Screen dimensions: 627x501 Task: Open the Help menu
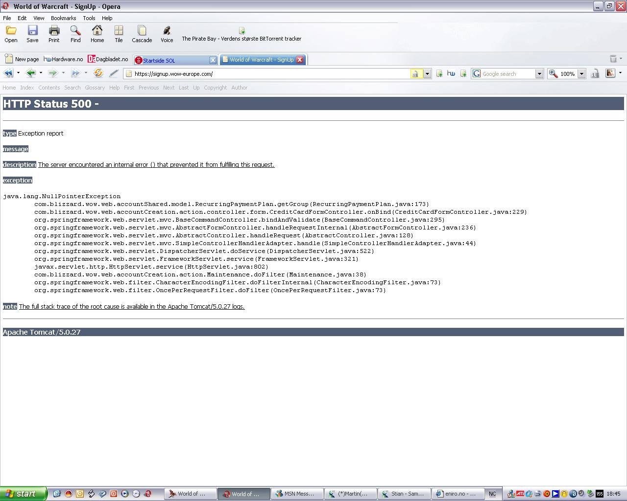click(x=107, y=18)
